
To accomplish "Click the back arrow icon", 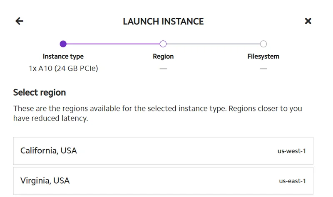I will pos(19,21).
